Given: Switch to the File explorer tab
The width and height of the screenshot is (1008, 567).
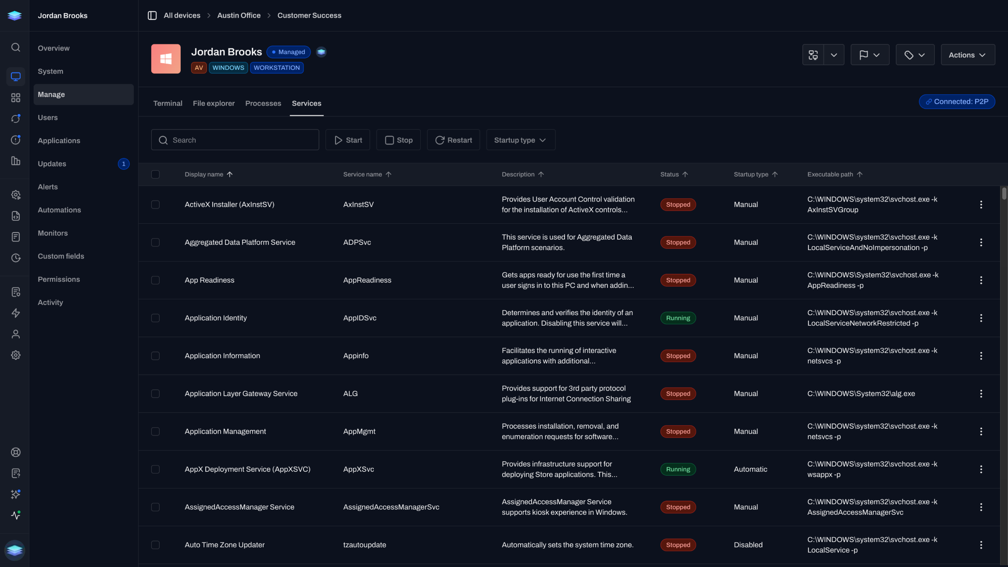Looking at the screenshot, I should click(x=214, y=103).
